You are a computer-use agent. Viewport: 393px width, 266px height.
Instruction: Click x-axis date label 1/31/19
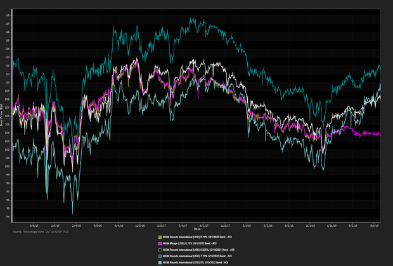tap(332, 225)
